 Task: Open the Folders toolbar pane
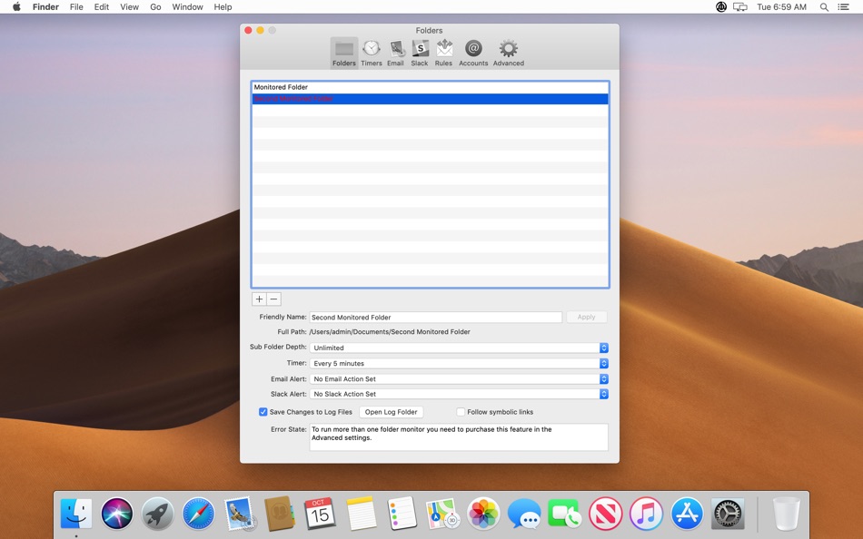[x=344, y=54]
